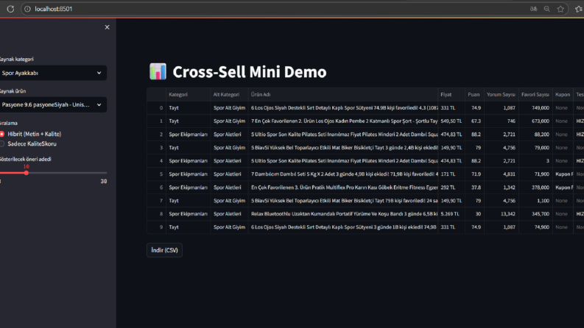Click price cell 5.269 TL

pos(451,214)
